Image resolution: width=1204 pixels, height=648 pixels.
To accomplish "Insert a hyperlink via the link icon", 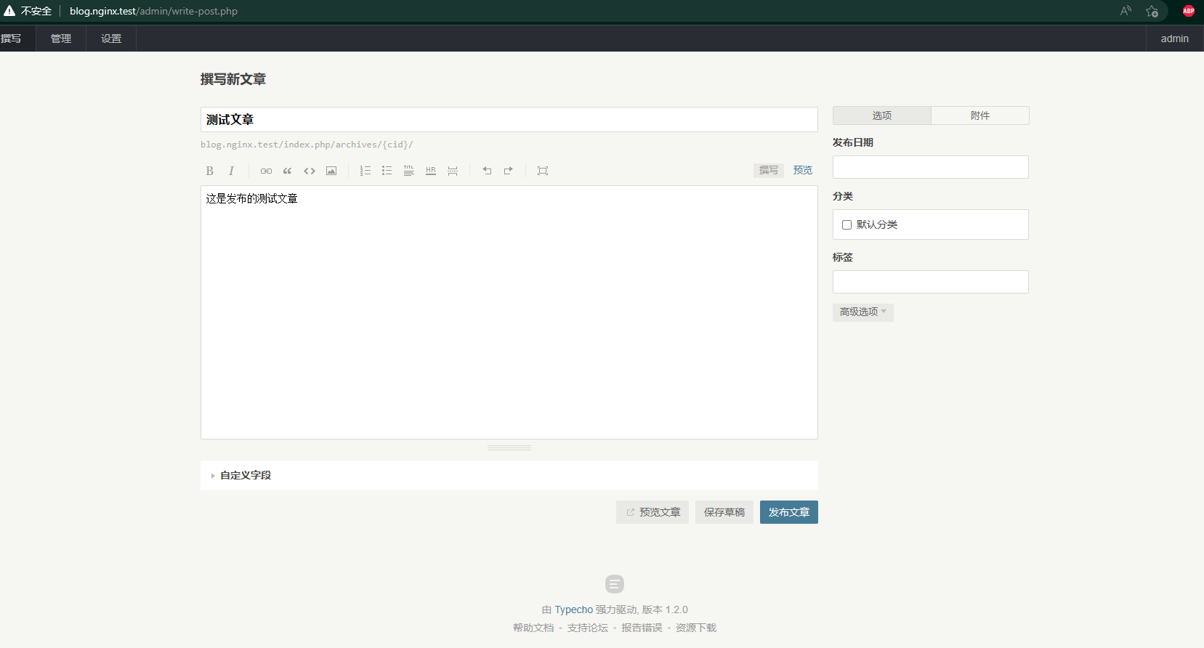I will pos(266,171).
